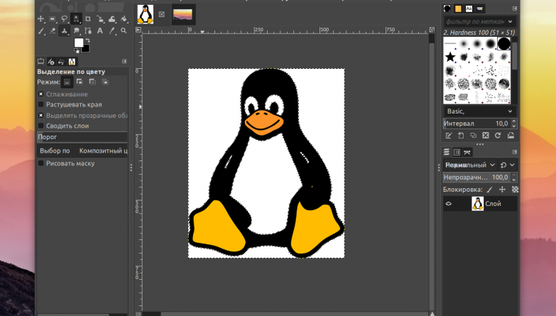
Task: Click the white foreground color swatch
Action: 78,42
